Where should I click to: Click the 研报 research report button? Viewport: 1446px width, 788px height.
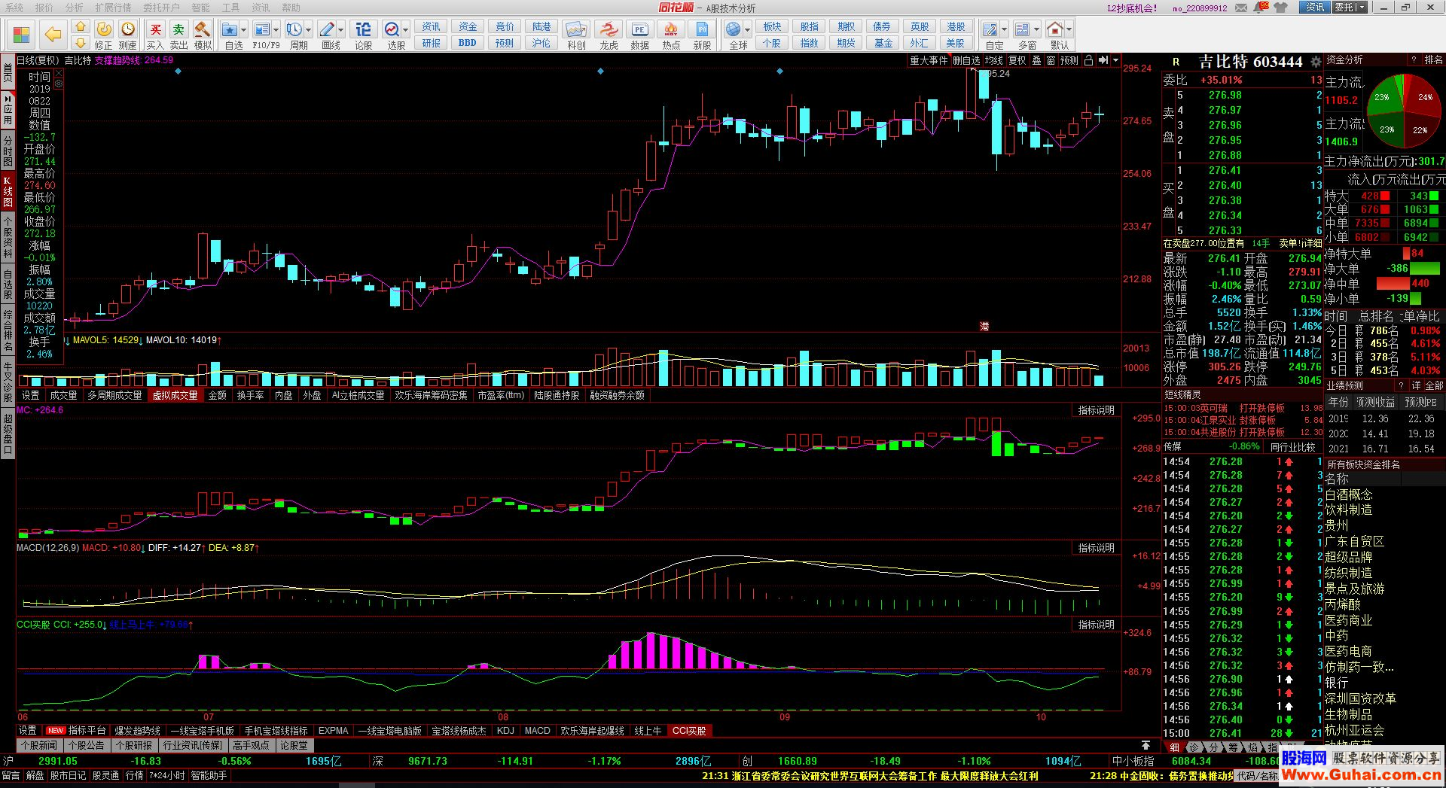[x=432, y=43]
